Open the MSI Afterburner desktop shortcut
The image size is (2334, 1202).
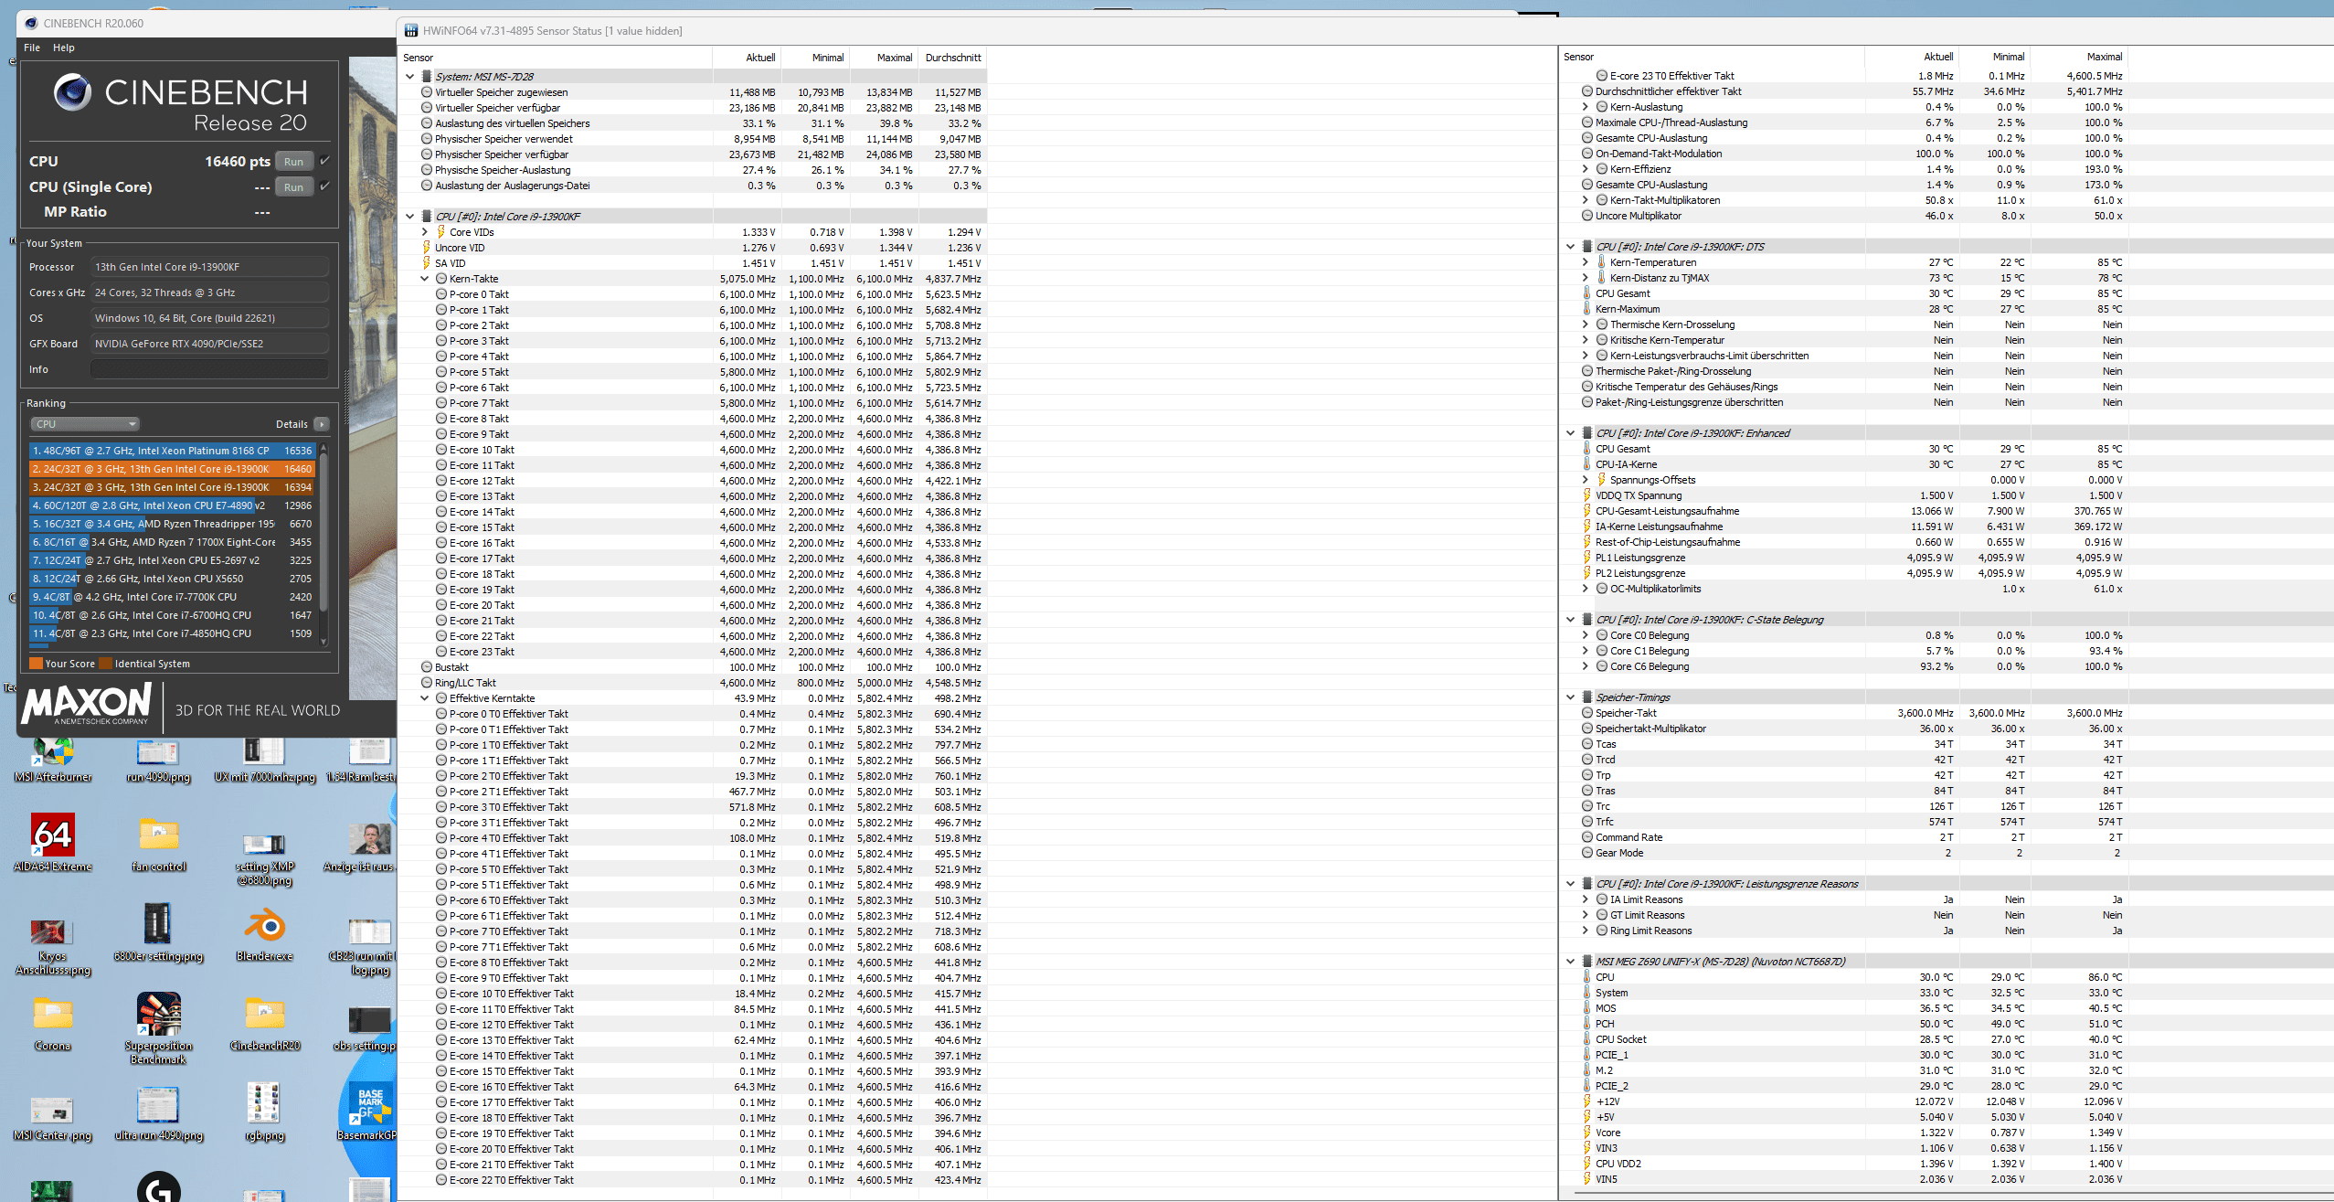tap(53, 753)
